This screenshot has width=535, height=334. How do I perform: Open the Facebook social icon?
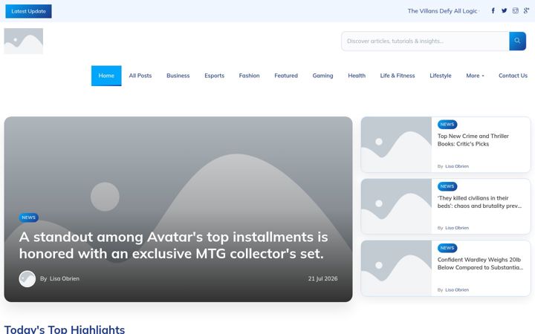(493, 11)
